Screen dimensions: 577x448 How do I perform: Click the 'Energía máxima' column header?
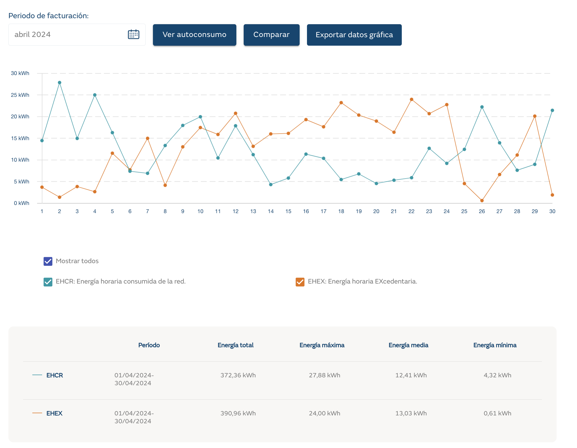pos(322,345)
